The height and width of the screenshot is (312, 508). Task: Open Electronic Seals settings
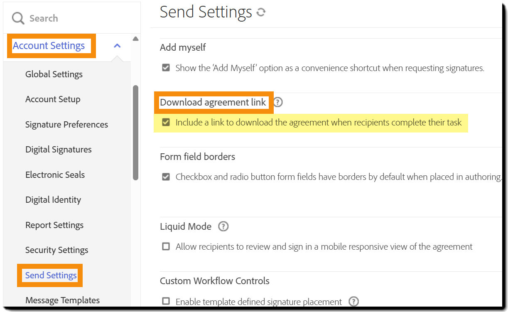(55, 175)
